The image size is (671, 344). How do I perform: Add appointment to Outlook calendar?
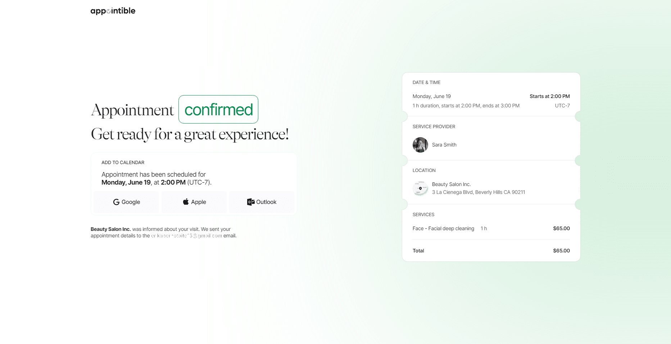262,202
